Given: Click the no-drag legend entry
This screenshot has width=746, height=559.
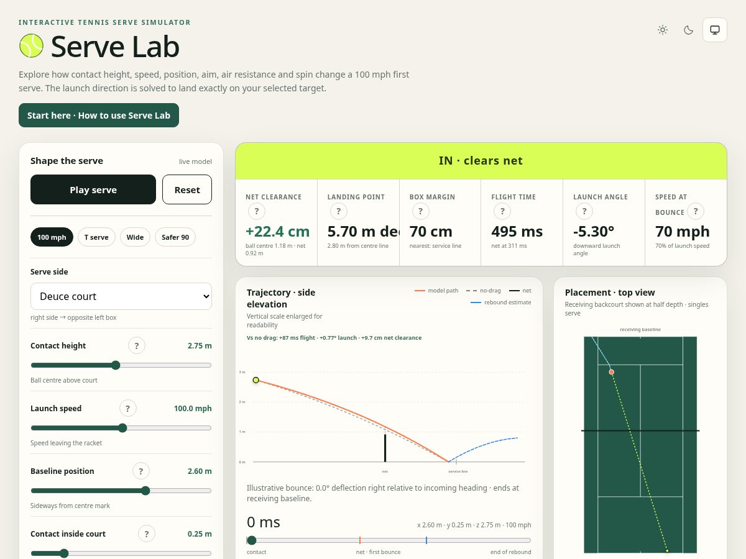Looking at the screenshot, I should [483, 291].
